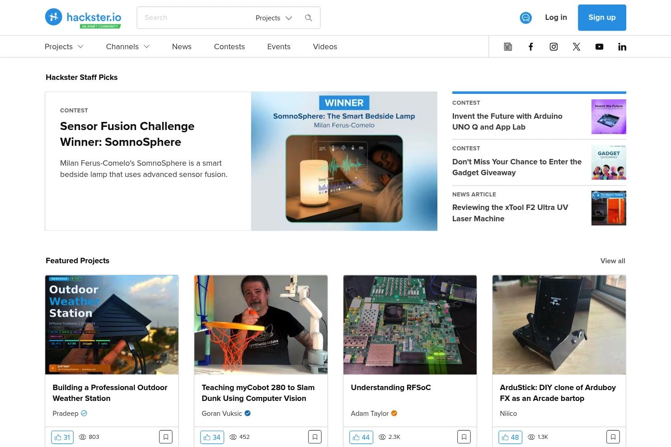The height and width of the screenshot is (447, 671).
Task: Bookmark the Understanding RFSoC project
Action: pos(464,437)
